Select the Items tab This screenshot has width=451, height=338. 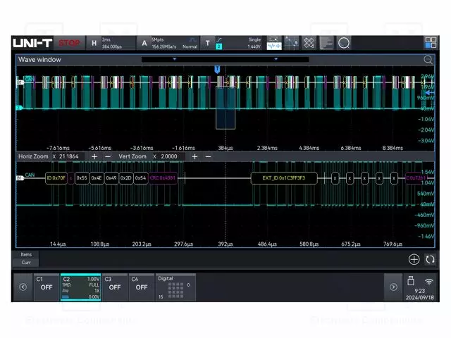[26, 254]
